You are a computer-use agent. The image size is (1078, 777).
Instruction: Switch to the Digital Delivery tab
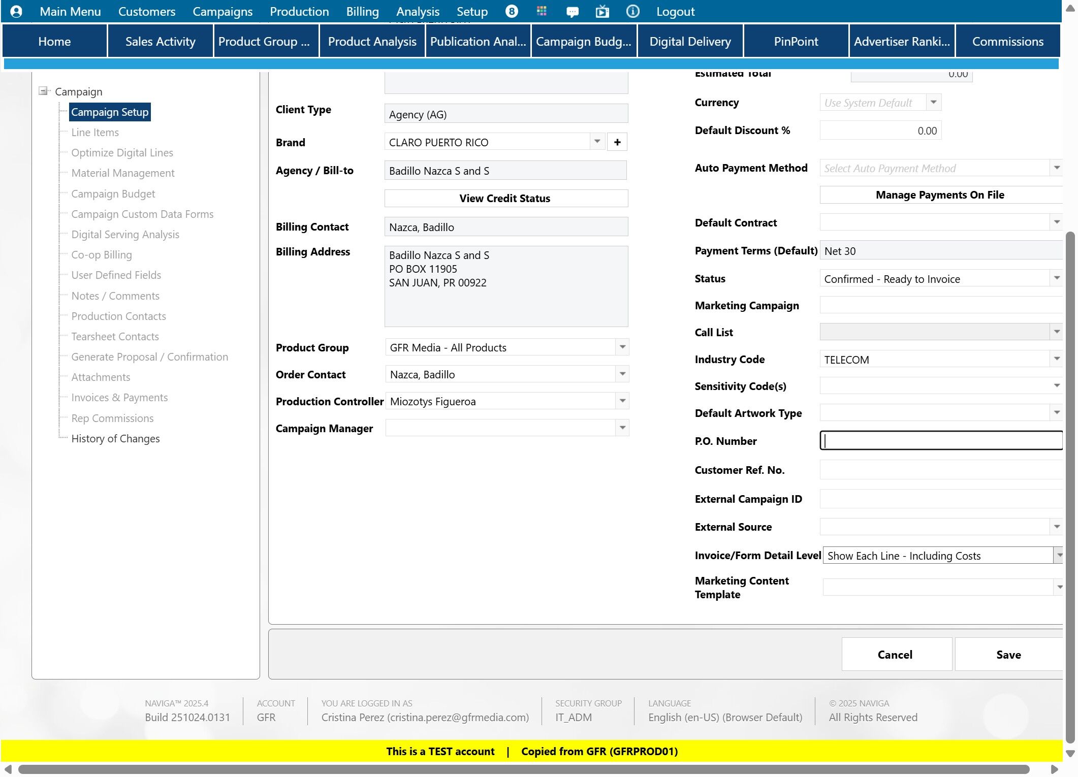click(690, 42)
